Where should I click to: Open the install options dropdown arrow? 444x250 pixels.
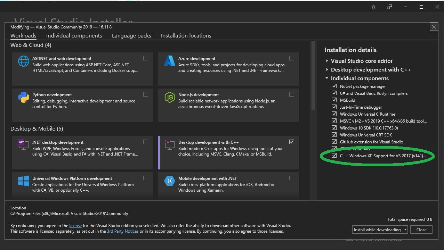(405, 230)
